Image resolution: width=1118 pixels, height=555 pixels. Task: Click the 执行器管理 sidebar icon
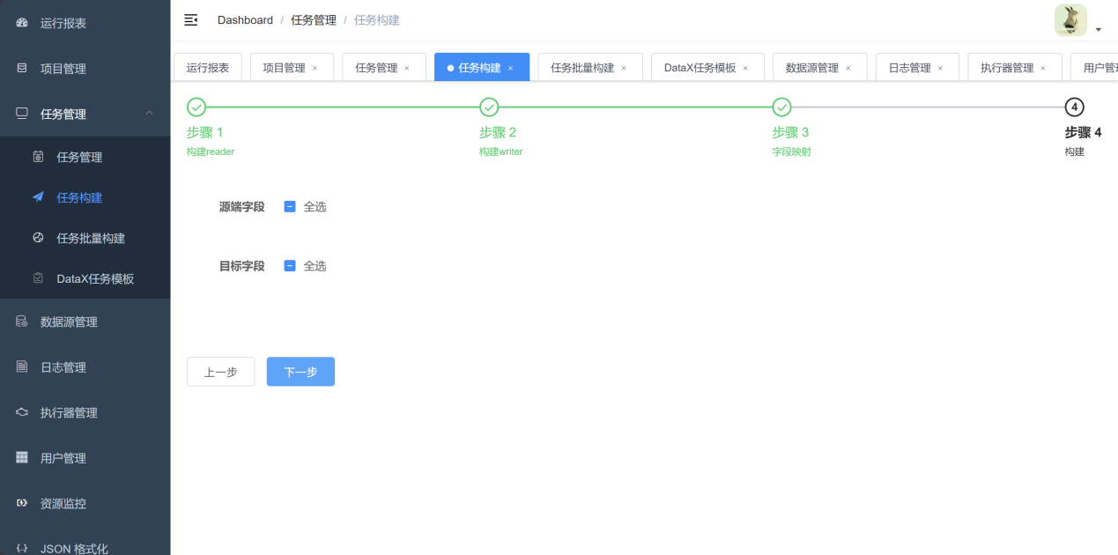[22, 412]
